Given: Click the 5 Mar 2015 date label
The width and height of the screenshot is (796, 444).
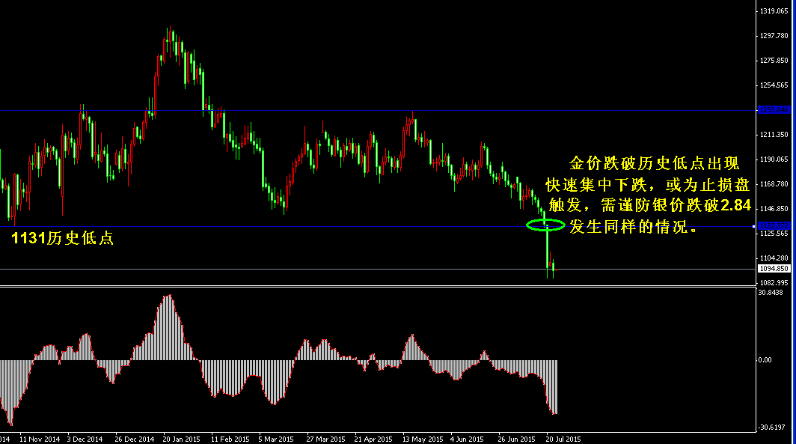Looking at the screenshot, I should [276, 439].
